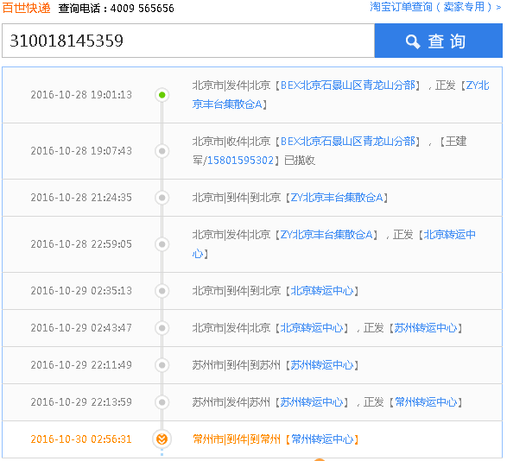This screenshot has height=461, width=507.
Task: Click the 查询 search button
Action: [438, 41]
